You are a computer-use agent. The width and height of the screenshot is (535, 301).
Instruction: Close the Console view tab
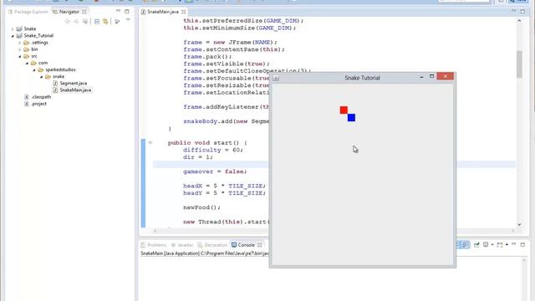(x=260, y=245)
